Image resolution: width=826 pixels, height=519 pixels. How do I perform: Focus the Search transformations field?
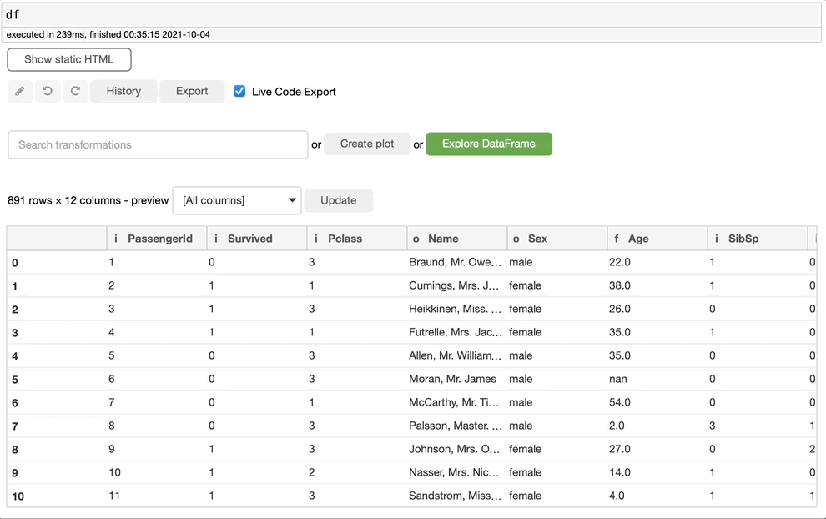click(158, 144)
